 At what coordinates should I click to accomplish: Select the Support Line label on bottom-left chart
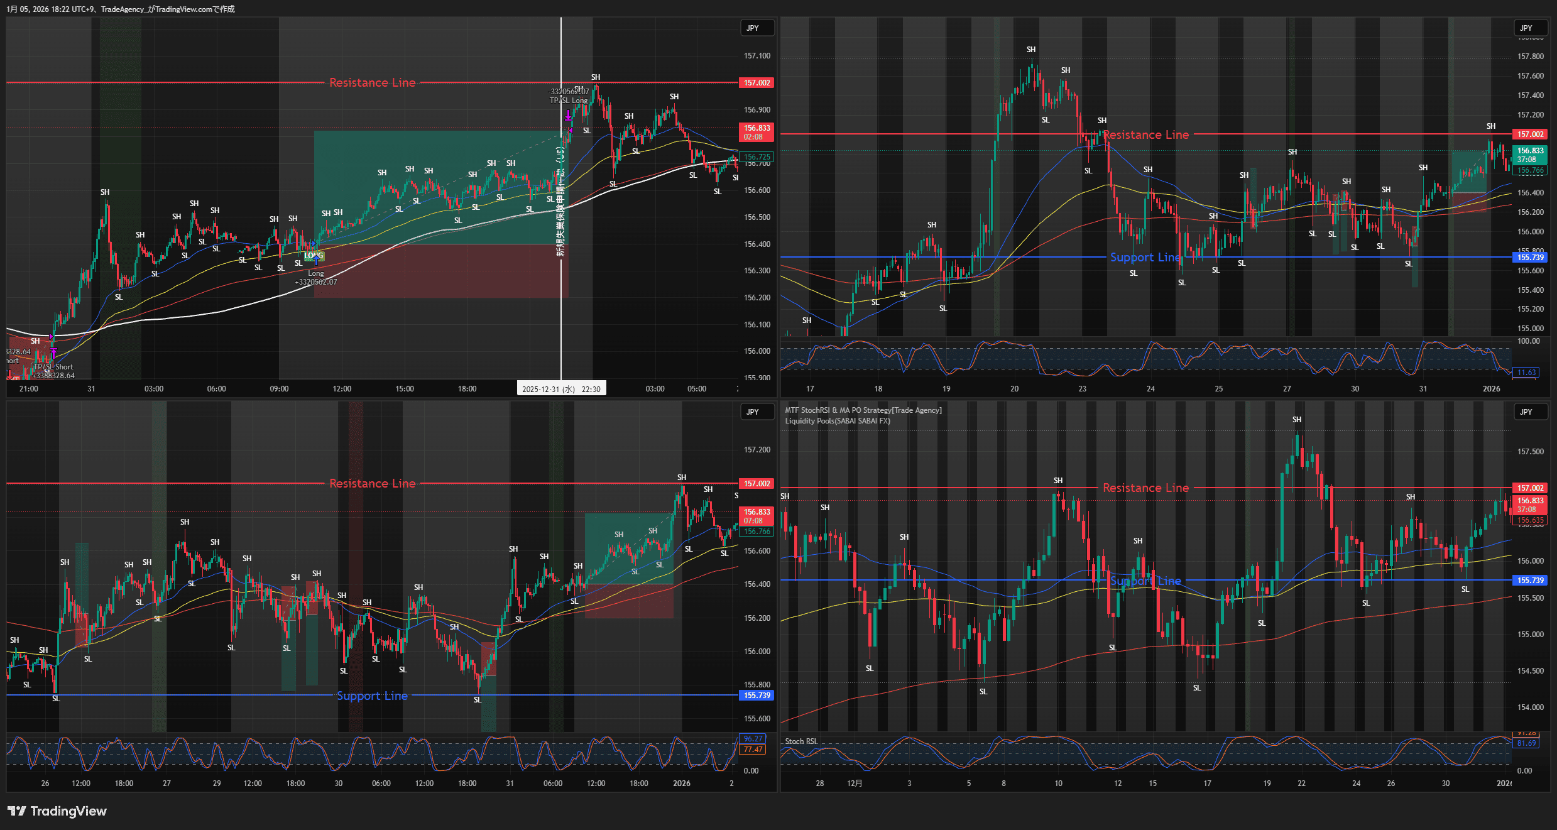[x=372, y=696]
